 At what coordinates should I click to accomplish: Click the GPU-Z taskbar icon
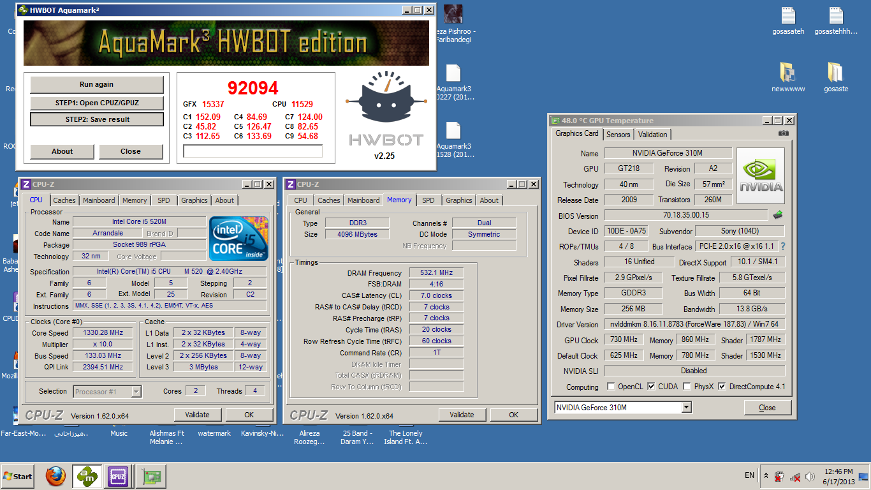click(x=152, y=476)
